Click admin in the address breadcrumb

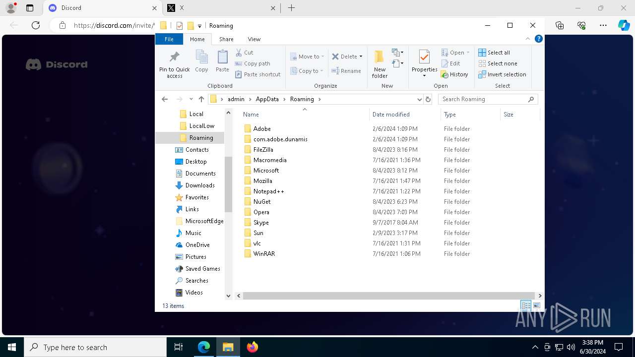tap(236, 99)
